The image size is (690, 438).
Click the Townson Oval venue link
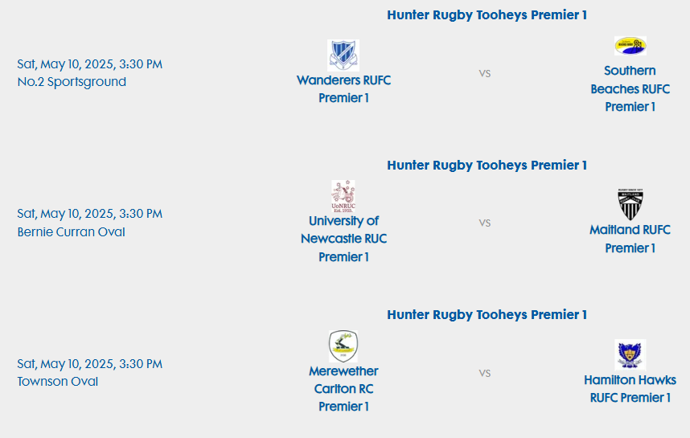(x=58, y=381)
